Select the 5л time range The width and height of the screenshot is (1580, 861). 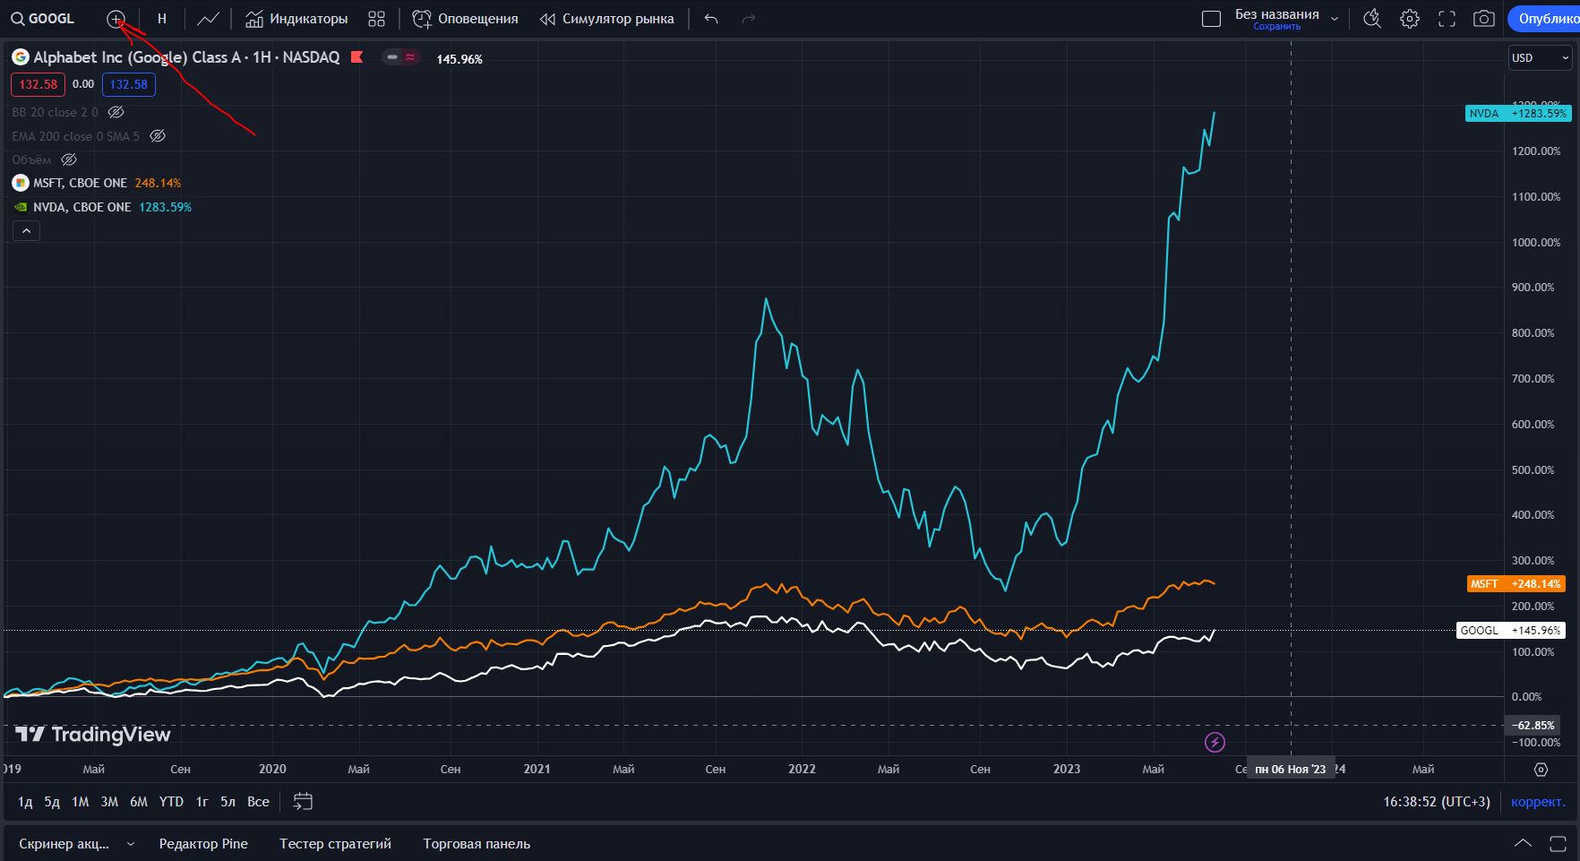[x=228, y=802]
